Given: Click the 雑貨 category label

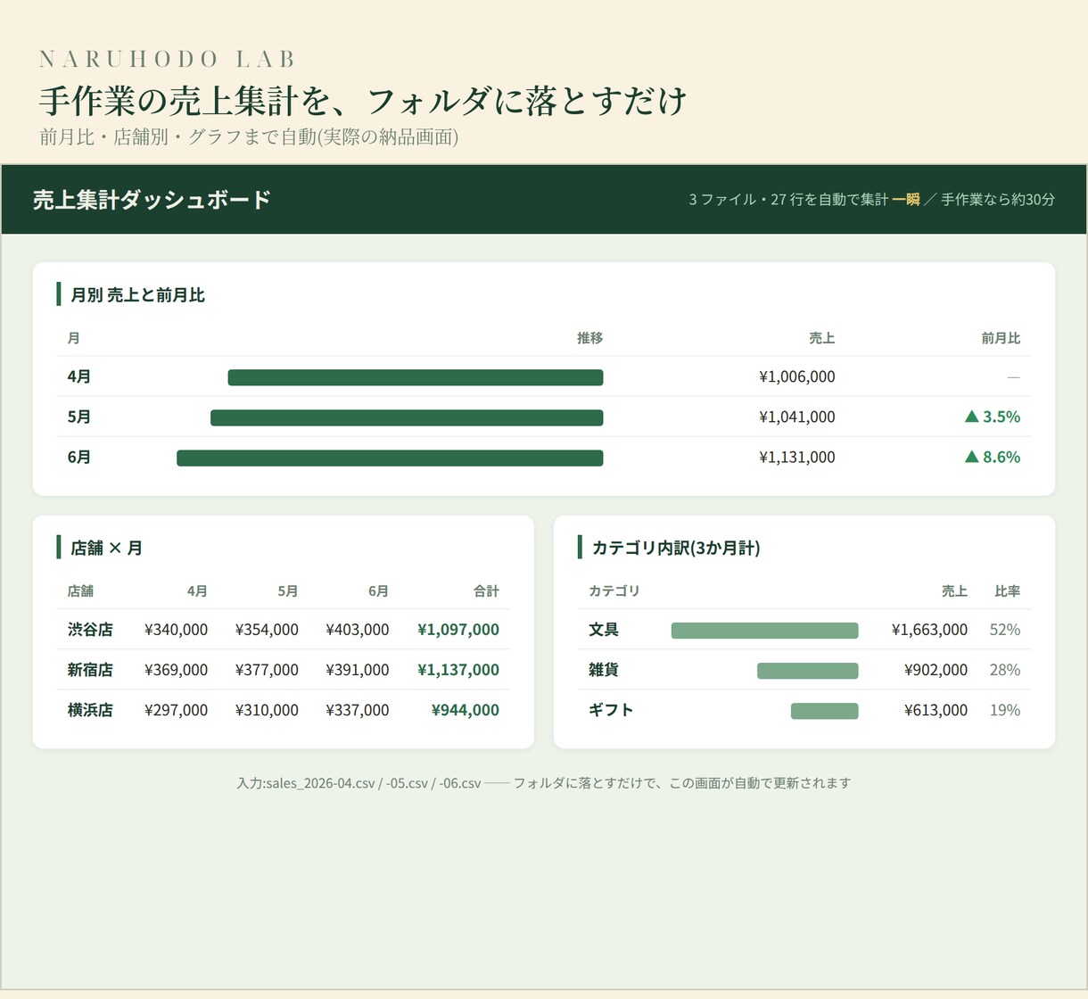Looking at the screenshot, I should coord(604,669).
